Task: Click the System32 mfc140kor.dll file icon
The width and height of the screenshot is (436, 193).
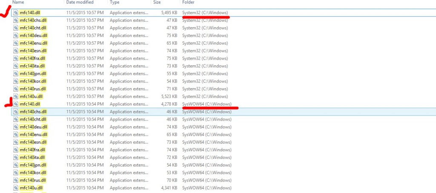Action: coord(16,81)
